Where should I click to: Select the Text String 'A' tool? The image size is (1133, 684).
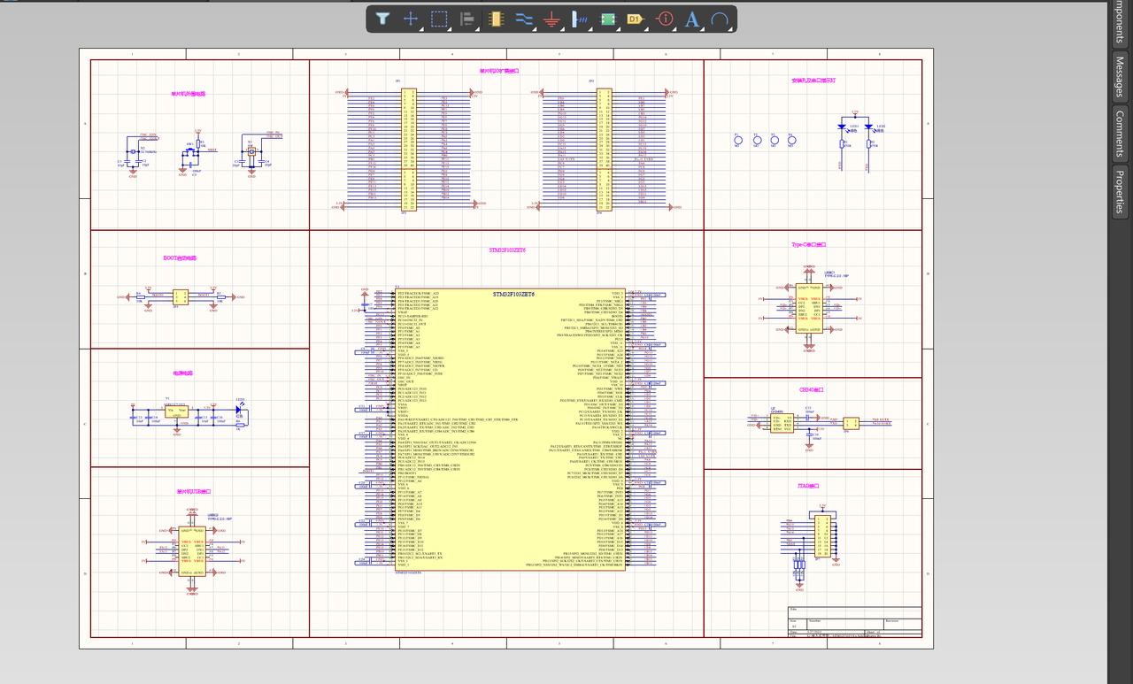pyautogui.click(x=692, y=19)
